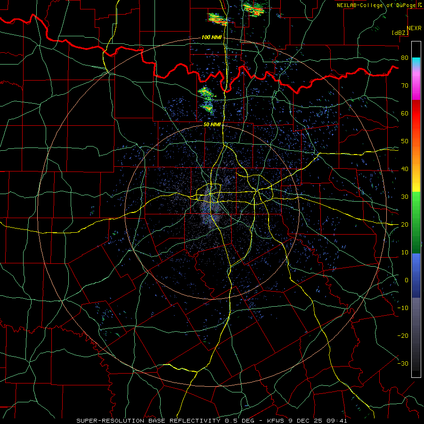Select the 30 value on dBZ scale
Image resolution: width=424 pixels, height=424 pixels.
click(405, 197)
